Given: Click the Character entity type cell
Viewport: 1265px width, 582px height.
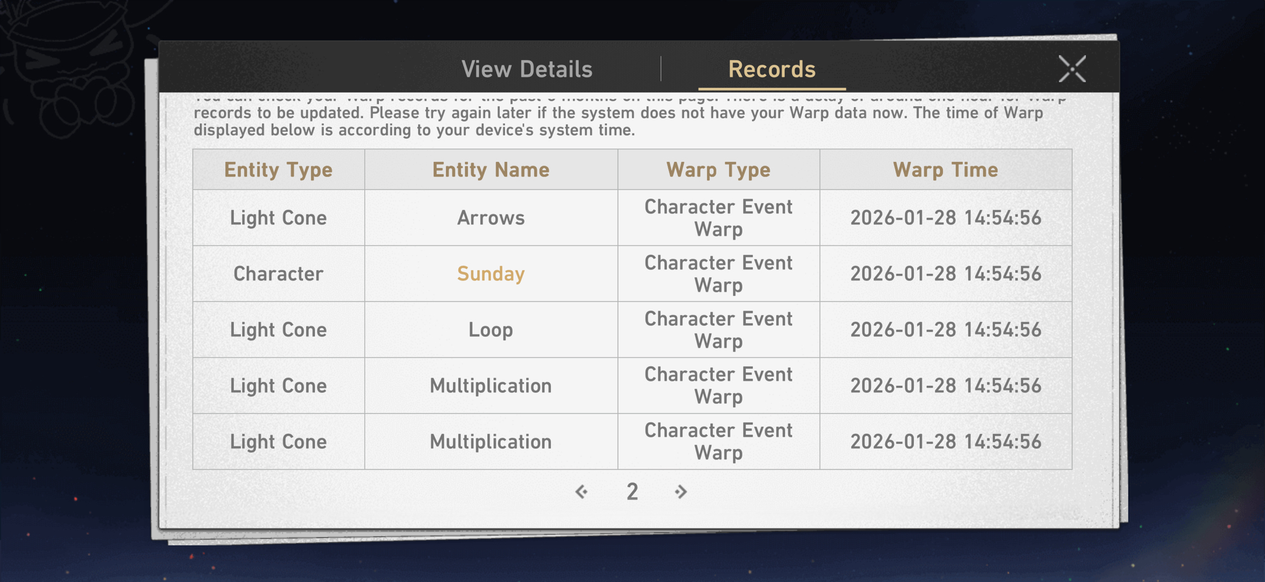Looking at the screenshot, I should 278,274.
